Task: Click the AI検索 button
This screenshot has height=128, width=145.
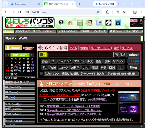Action: (x=75, y=68)
